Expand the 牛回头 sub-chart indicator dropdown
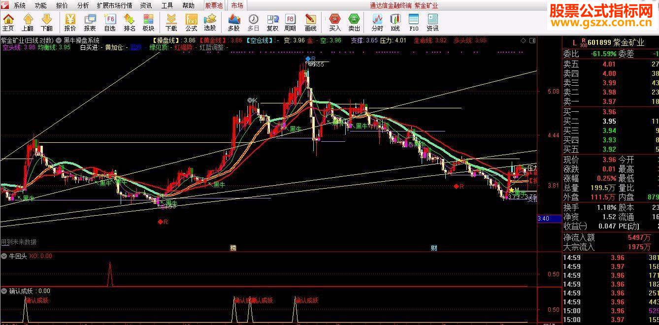The height and width of the screenshot is (325, 659). tap(4, 256)
